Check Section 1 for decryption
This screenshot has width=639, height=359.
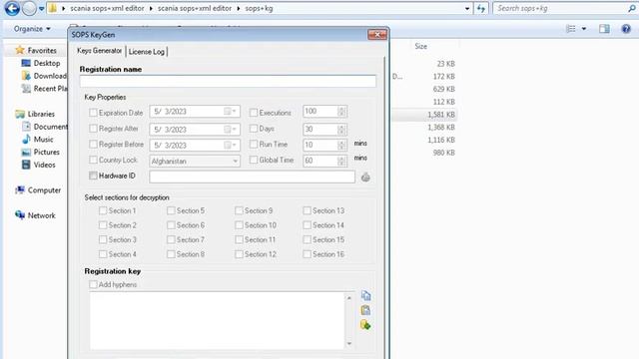pyautogui.click(x=103, y=210)
